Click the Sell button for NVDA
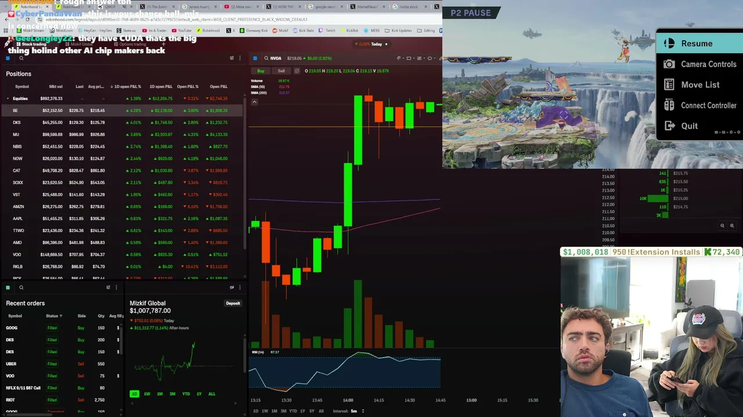 [x=282, y=71]
